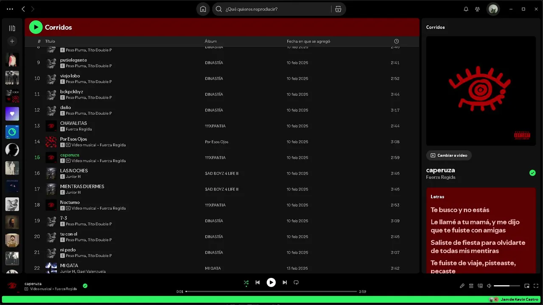Click the eye album art in right panel
Image resolution: width=543 pixels, height=305 pixels.
[481, 91]
